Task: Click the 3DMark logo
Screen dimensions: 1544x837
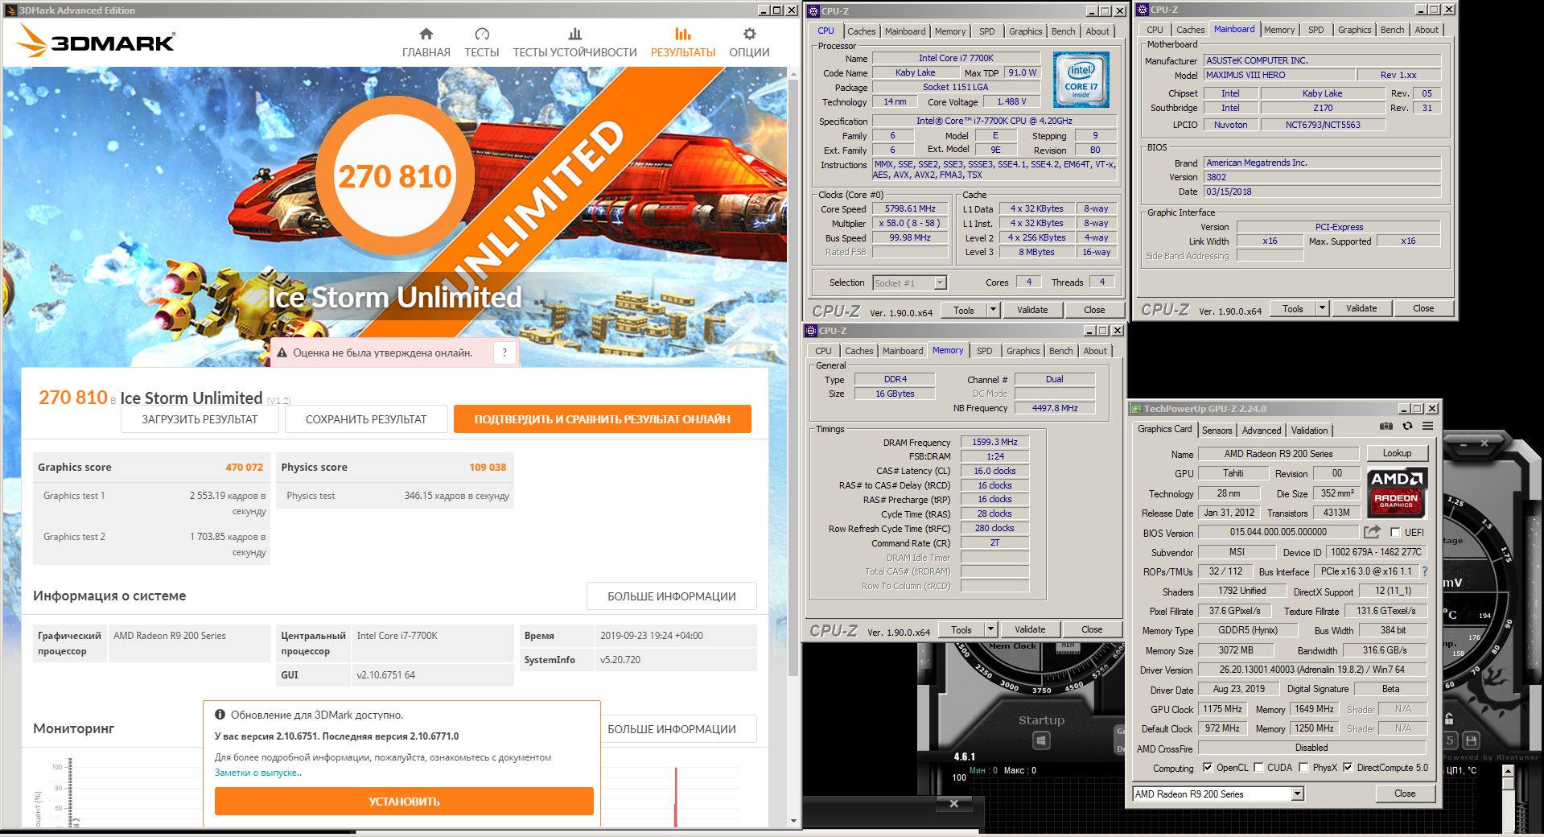Action: (x=97, y=41)
